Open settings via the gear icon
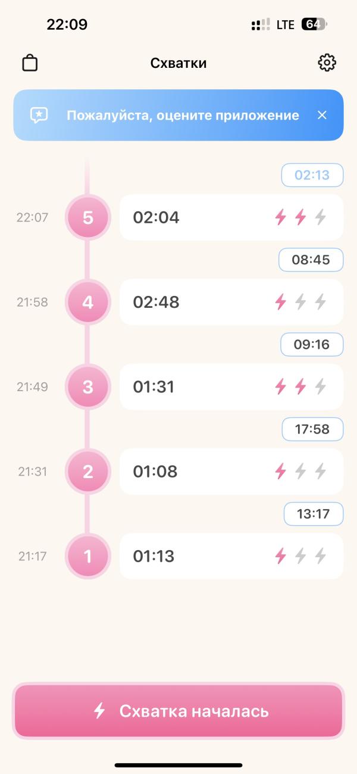The image size is (357, 774). pyautogui.click(x=327, y=63)
